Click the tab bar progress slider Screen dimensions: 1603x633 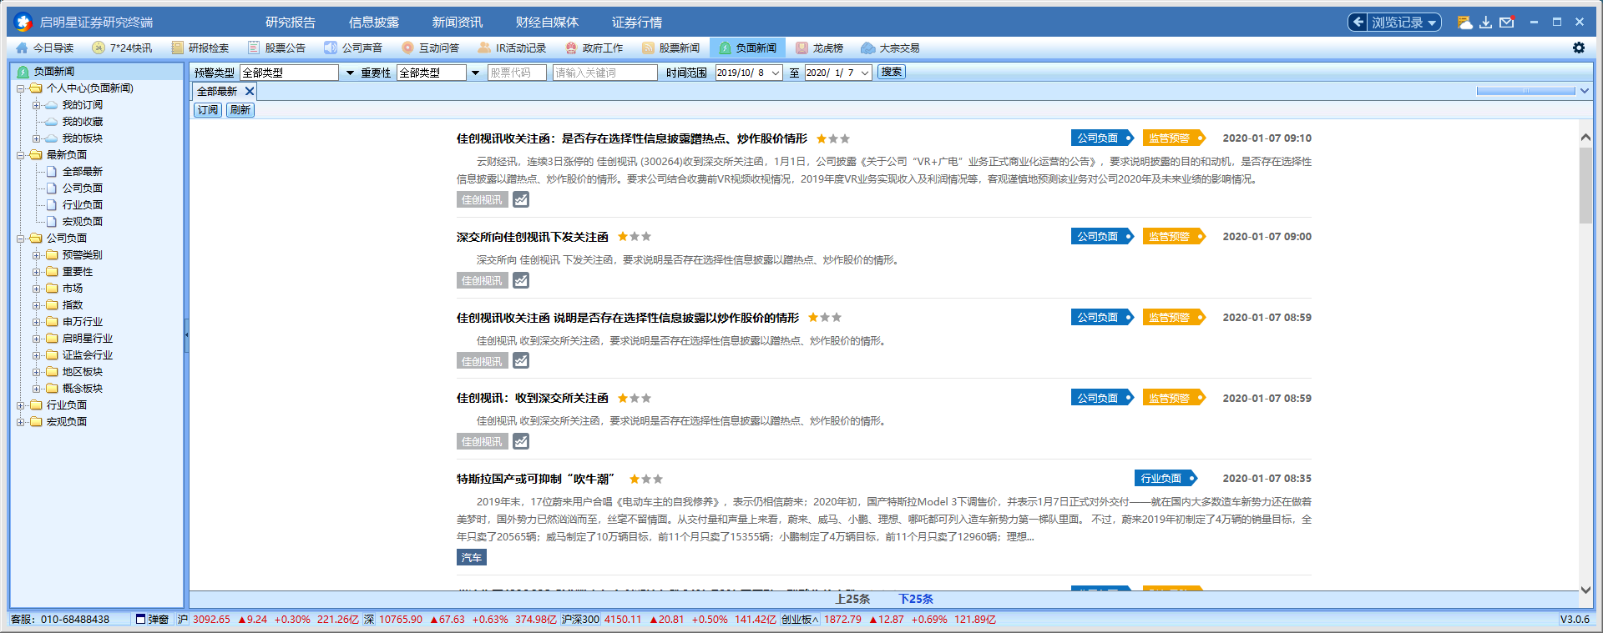click(1525, 91)
